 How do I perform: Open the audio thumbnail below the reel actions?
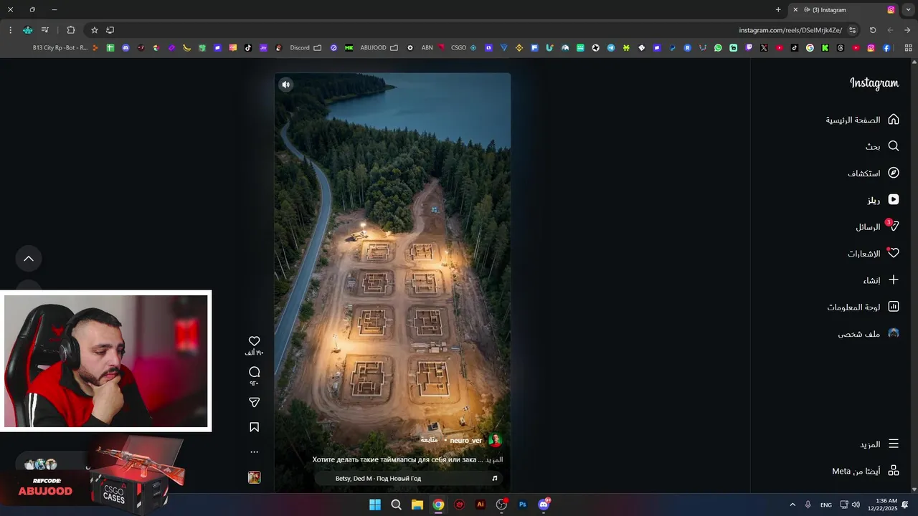pos(254,477)
